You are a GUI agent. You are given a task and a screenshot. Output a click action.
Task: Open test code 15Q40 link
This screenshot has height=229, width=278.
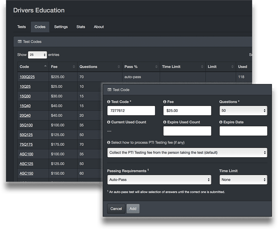(x=25, y=106)
